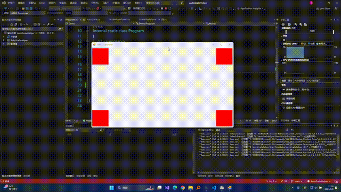This screenshot has height=192, width=341.
Task: Open File Explorer from the taskbar
Action: [x=191, y=188]
